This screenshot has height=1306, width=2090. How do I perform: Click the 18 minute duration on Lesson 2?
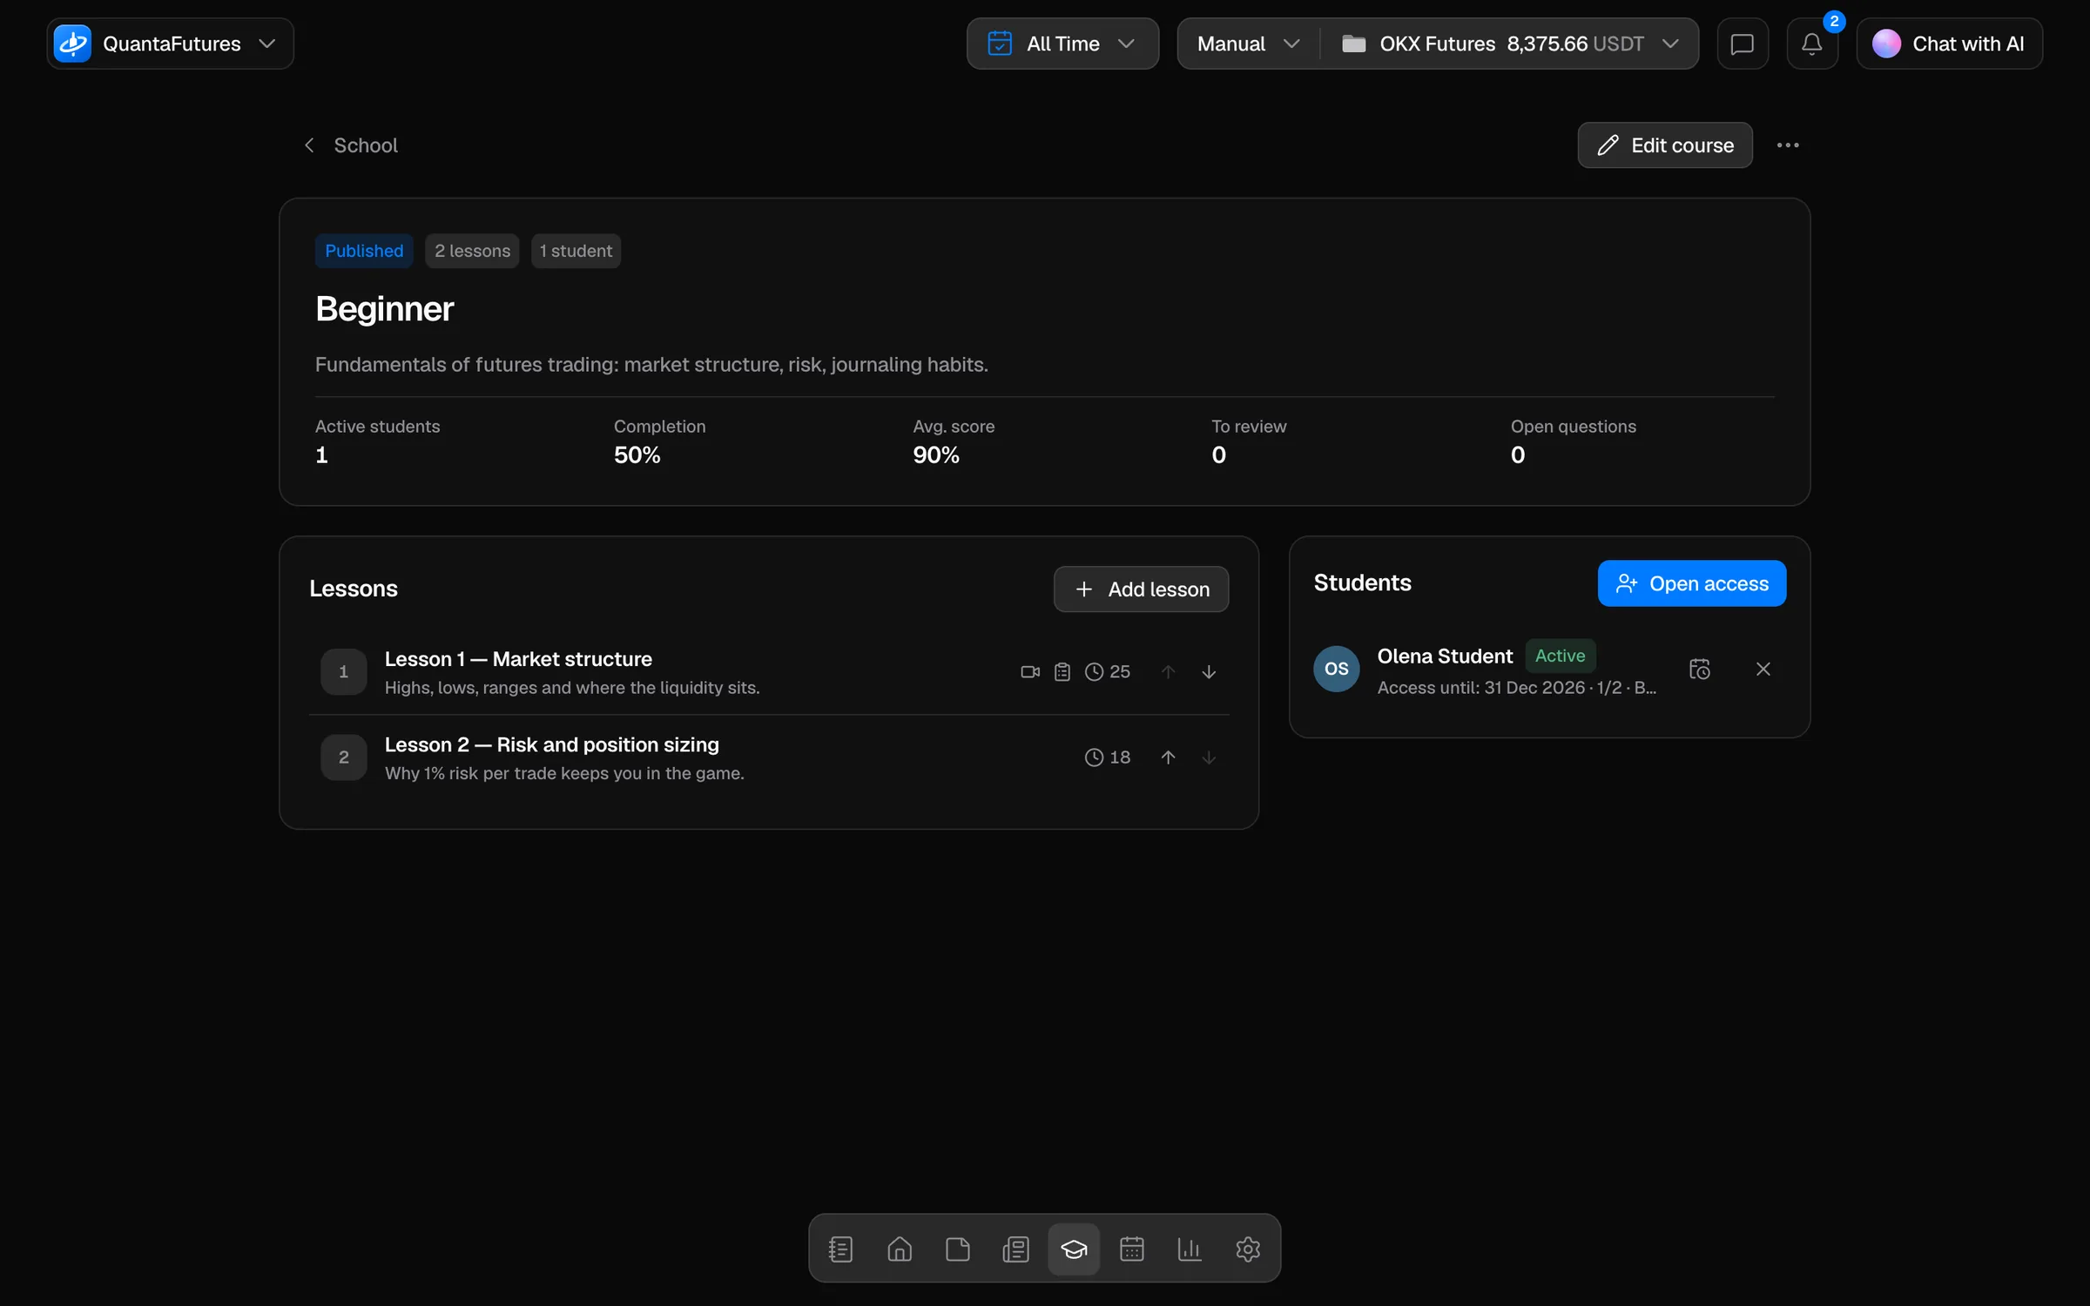click(1108, 757)
